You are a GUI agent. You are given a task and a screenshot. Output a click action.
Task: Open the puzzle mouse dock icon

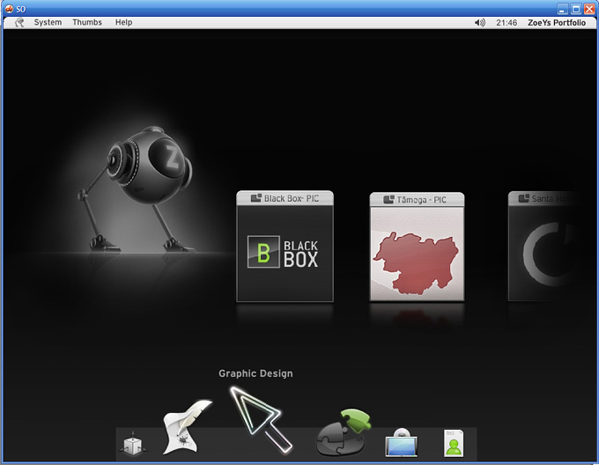(x=343, y=432)
